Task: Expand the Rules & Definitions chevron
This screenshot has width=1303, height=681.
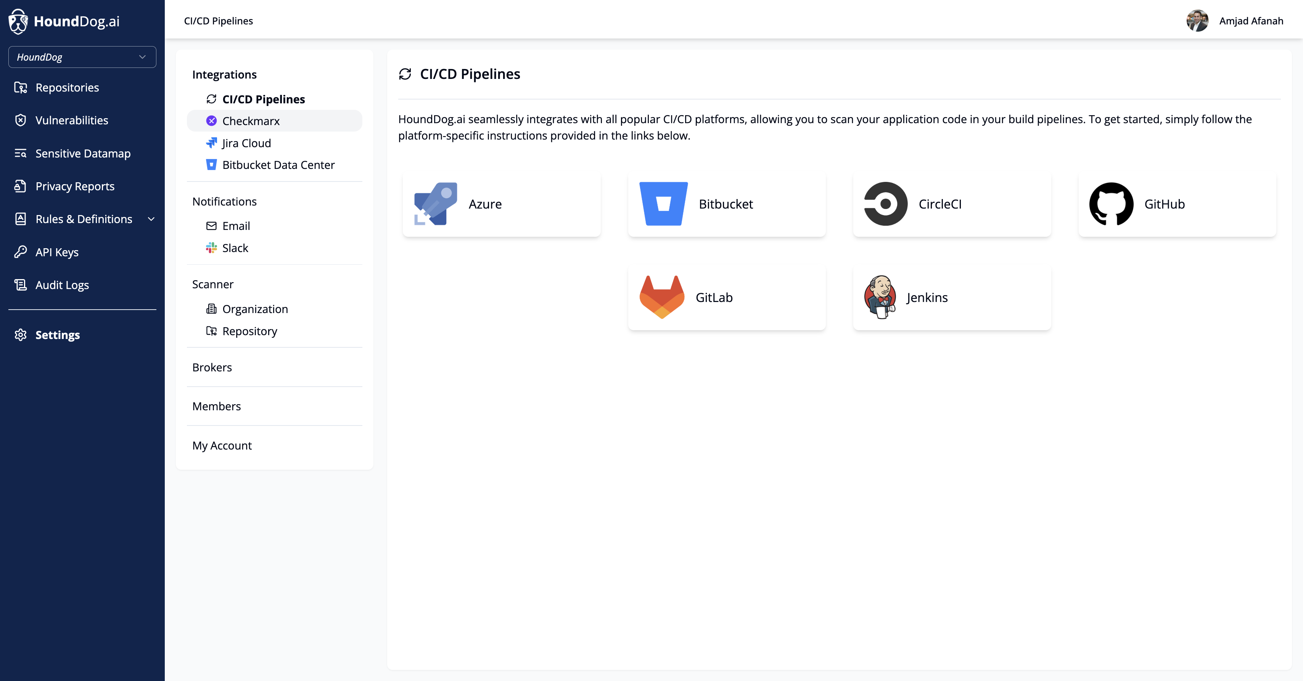Action: [151, 219]
